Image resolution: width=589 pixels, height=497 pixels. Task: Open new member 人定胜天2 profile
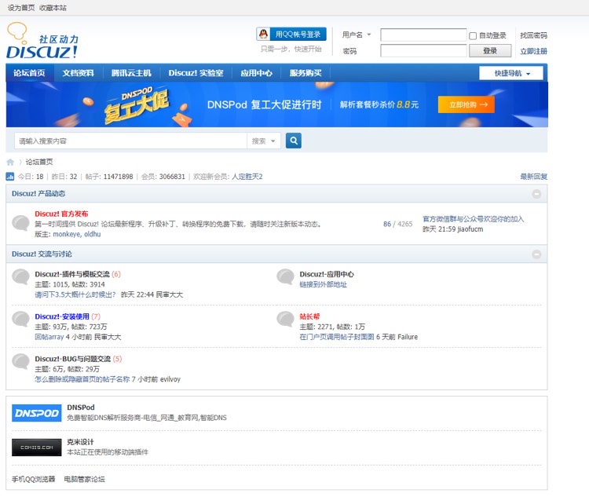coord(247,177)
